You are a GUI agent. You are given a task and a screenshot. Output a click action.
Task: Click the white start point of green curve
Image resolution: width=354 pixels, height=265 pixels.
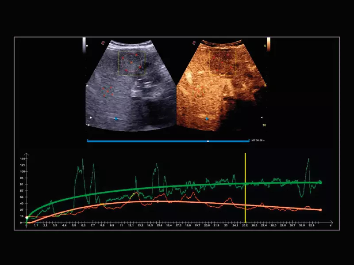(27, 217)
